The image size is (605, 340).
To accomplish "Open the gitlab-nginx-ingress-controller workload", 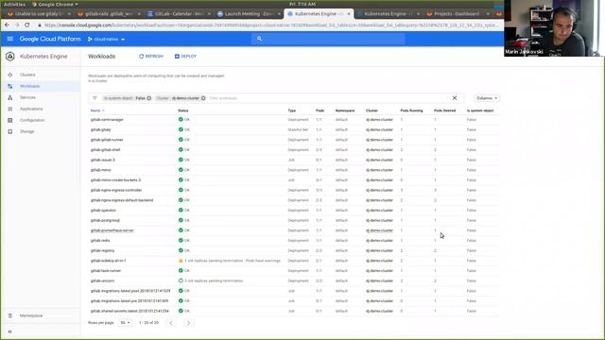I will [116, 190].
